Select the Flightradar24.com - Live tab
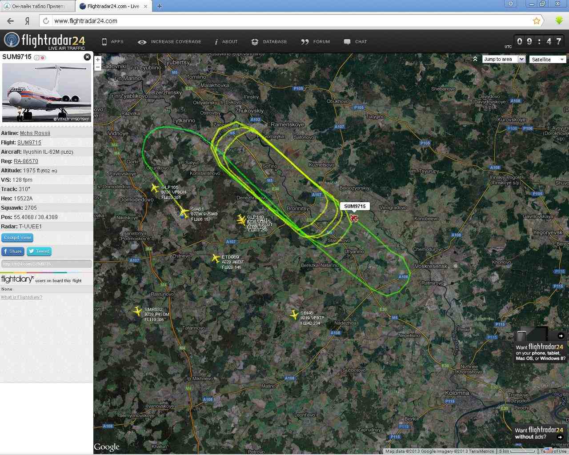 click(113, 6)
